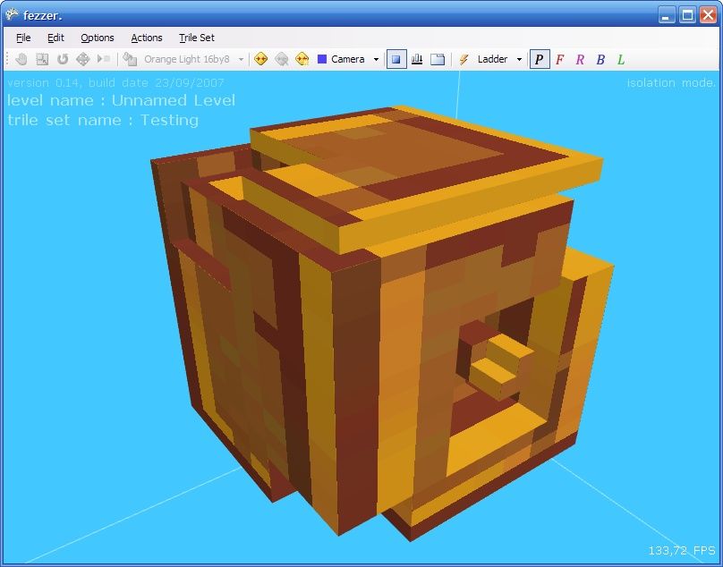
Task: Click the Camera label button
Action: (x=348, y=59)
